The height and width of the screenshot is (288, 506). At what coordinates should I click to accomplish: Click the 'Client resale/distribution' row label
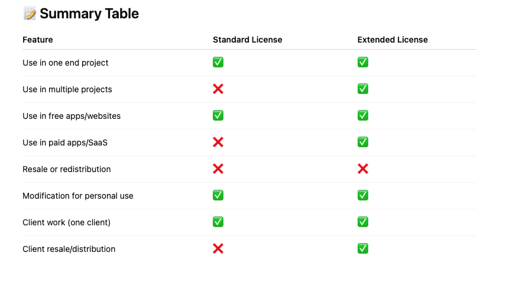coord(69,249)
